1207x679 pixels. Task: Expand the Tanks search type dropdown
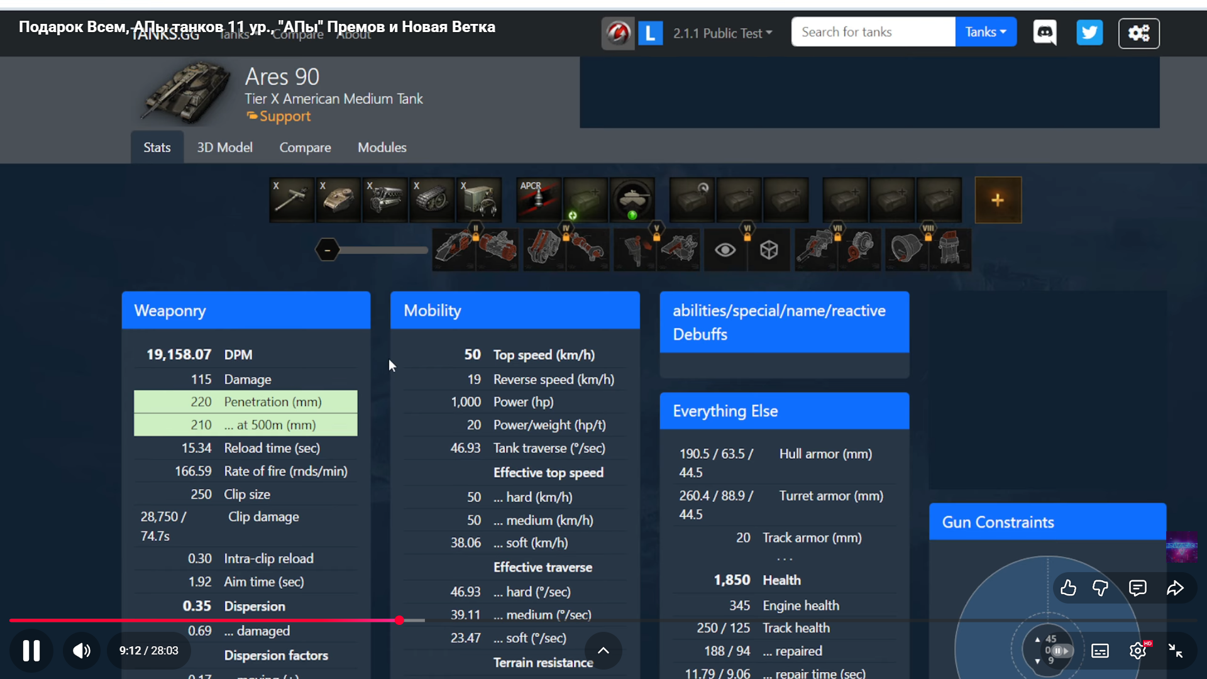coord(985,32)
